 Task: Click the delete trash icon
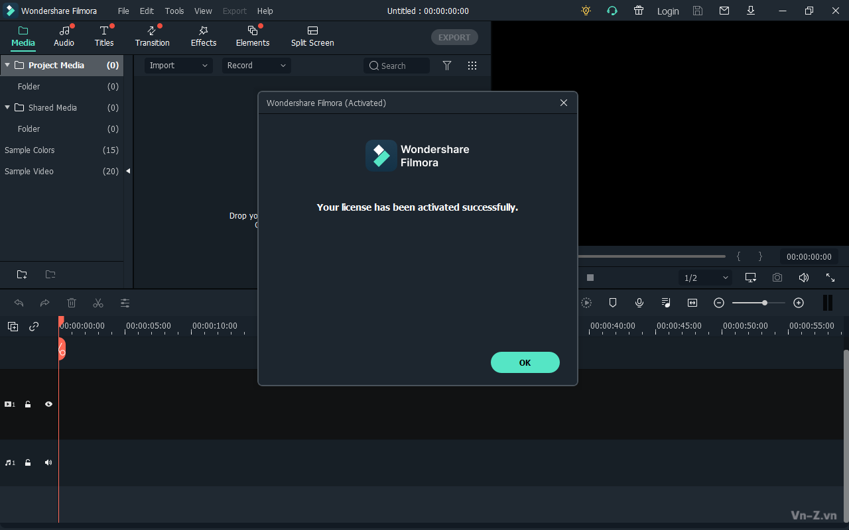point(72,303)
